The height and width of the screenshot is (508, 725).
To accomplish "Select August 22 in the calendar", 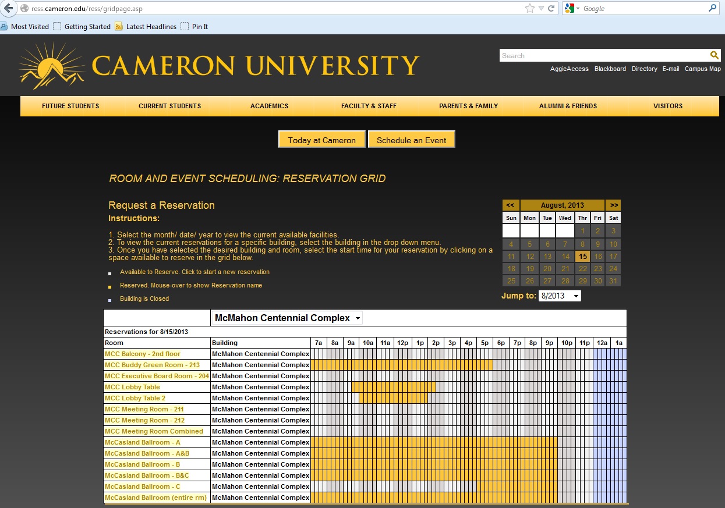I will click(582, 269).
